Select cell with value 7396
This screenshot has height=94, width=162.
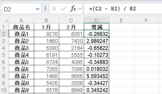pos(72,69)
